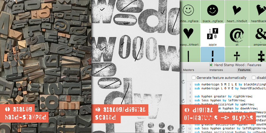Switch to the Masters tab
Viewport: 266px width, 133px height.
(188, 70)
